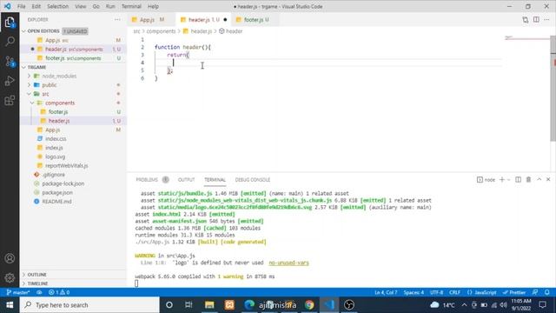Click the errors and warnings status indicator
The height and width of the screenshot is (313, 556).
click(x=59, y=292)
